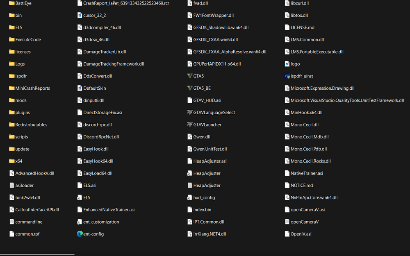Image resolution: width=410 pixels, height=256 pixels.
Task: Select the lspdfr folder icon
Action: [12, 76]
